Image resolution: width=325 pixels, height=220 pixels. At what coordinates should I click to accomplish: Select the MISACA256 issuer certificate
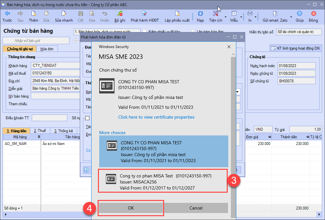[x=162, y=181]
